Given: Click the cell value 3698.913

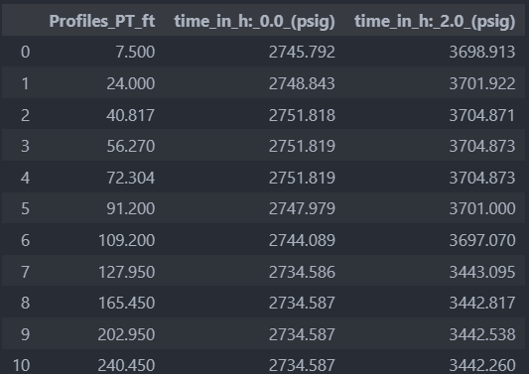Looking at the screenshot, I should [482, 52].
